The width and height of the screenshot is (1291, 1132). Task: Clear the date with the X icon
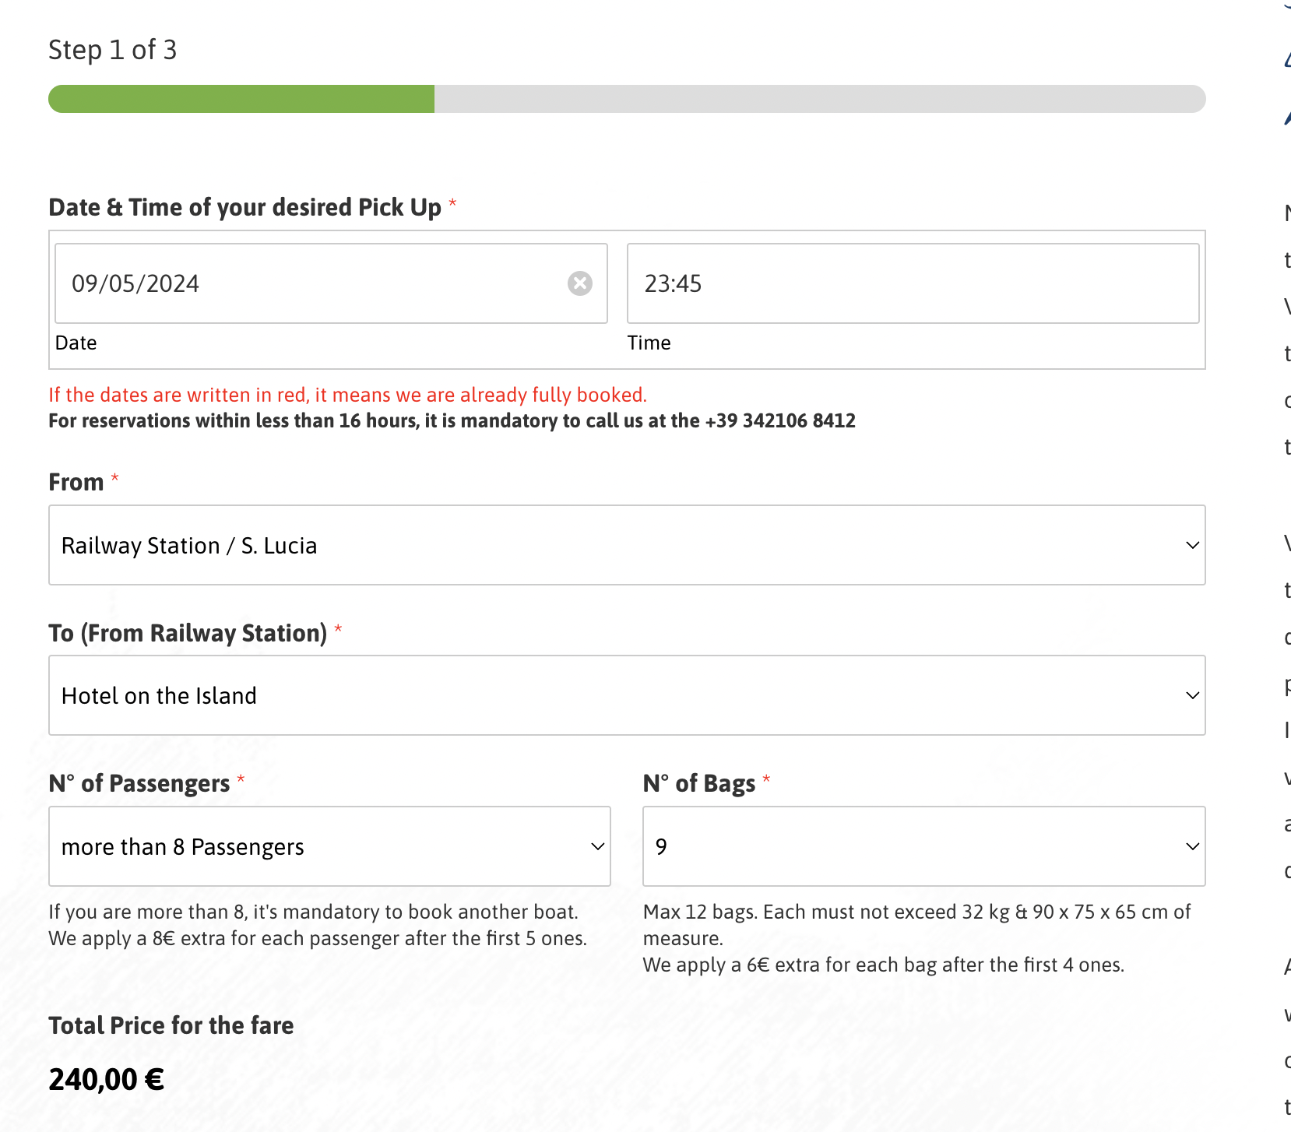coord(579,283)
